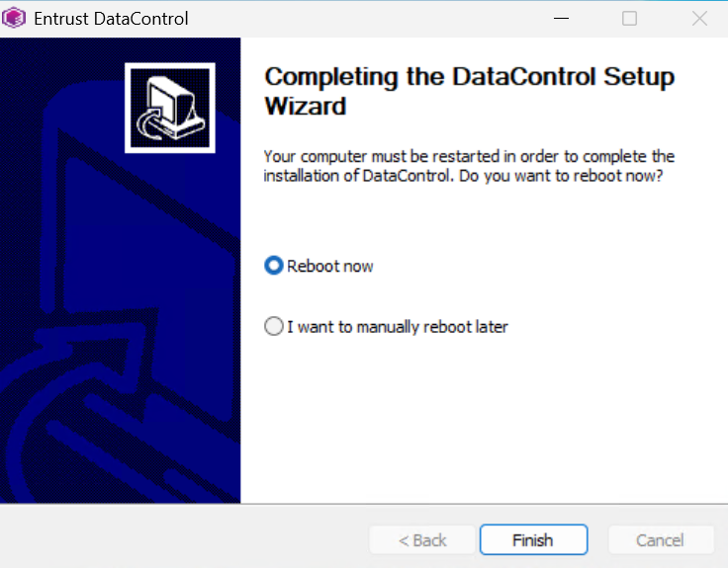Click the grey footer area left of Back
The width and height of the screenshot is (728, 568).
pos(186,537)
